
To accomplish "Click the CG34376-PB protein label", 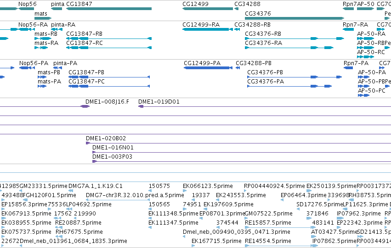I will point(265,72).
